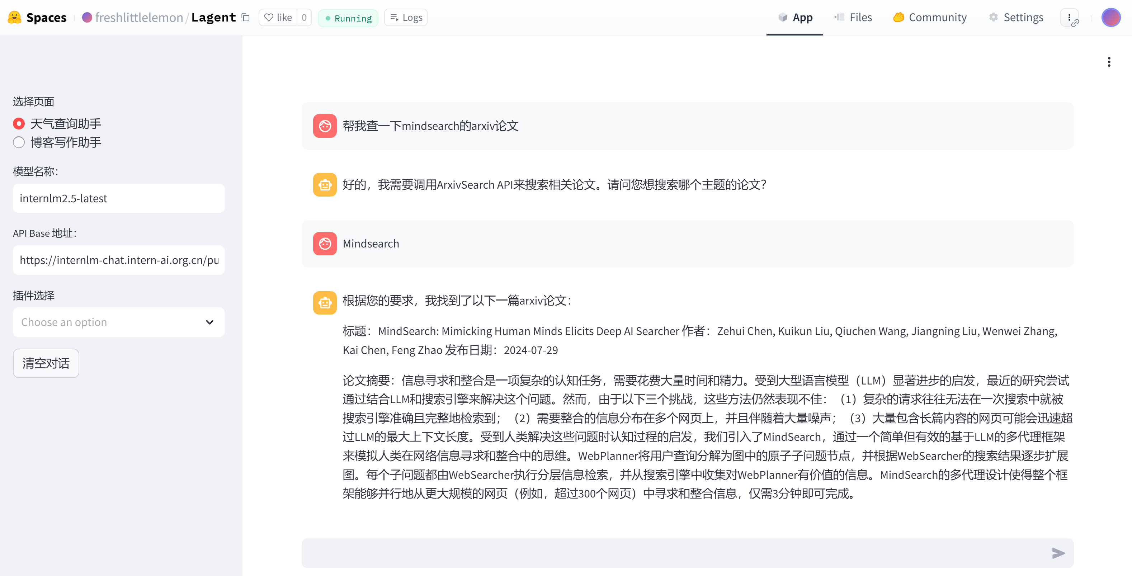Screen dimensions: 1132x576
Task: Send message with arrow icon
Action: click(1058, 553)
